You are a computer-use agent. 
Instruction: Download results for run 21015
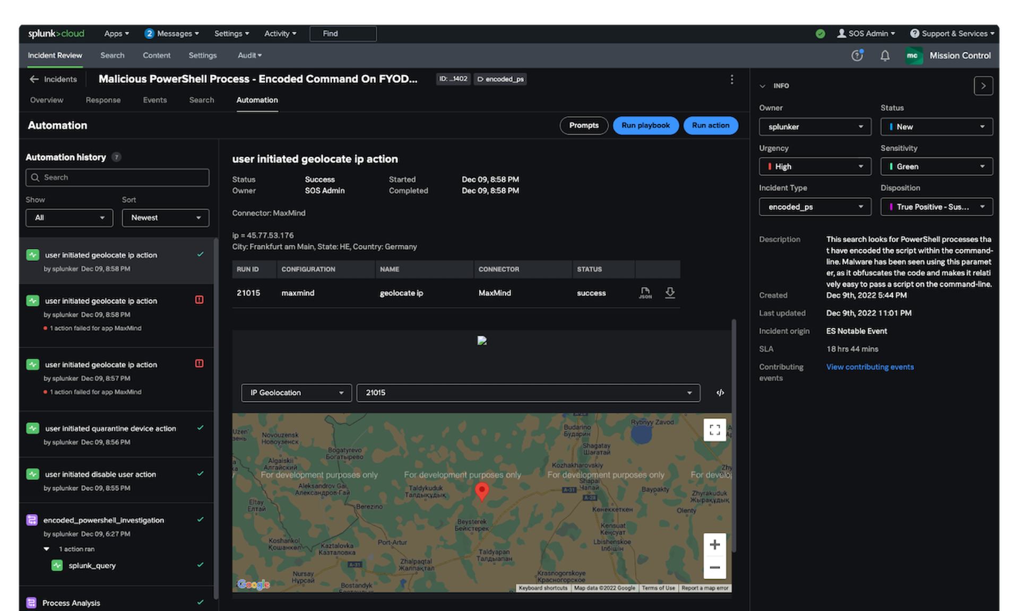(670, 293)
